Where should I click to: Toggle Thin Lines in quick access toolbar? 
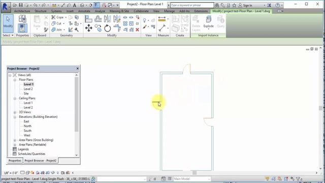coord(96,5)
